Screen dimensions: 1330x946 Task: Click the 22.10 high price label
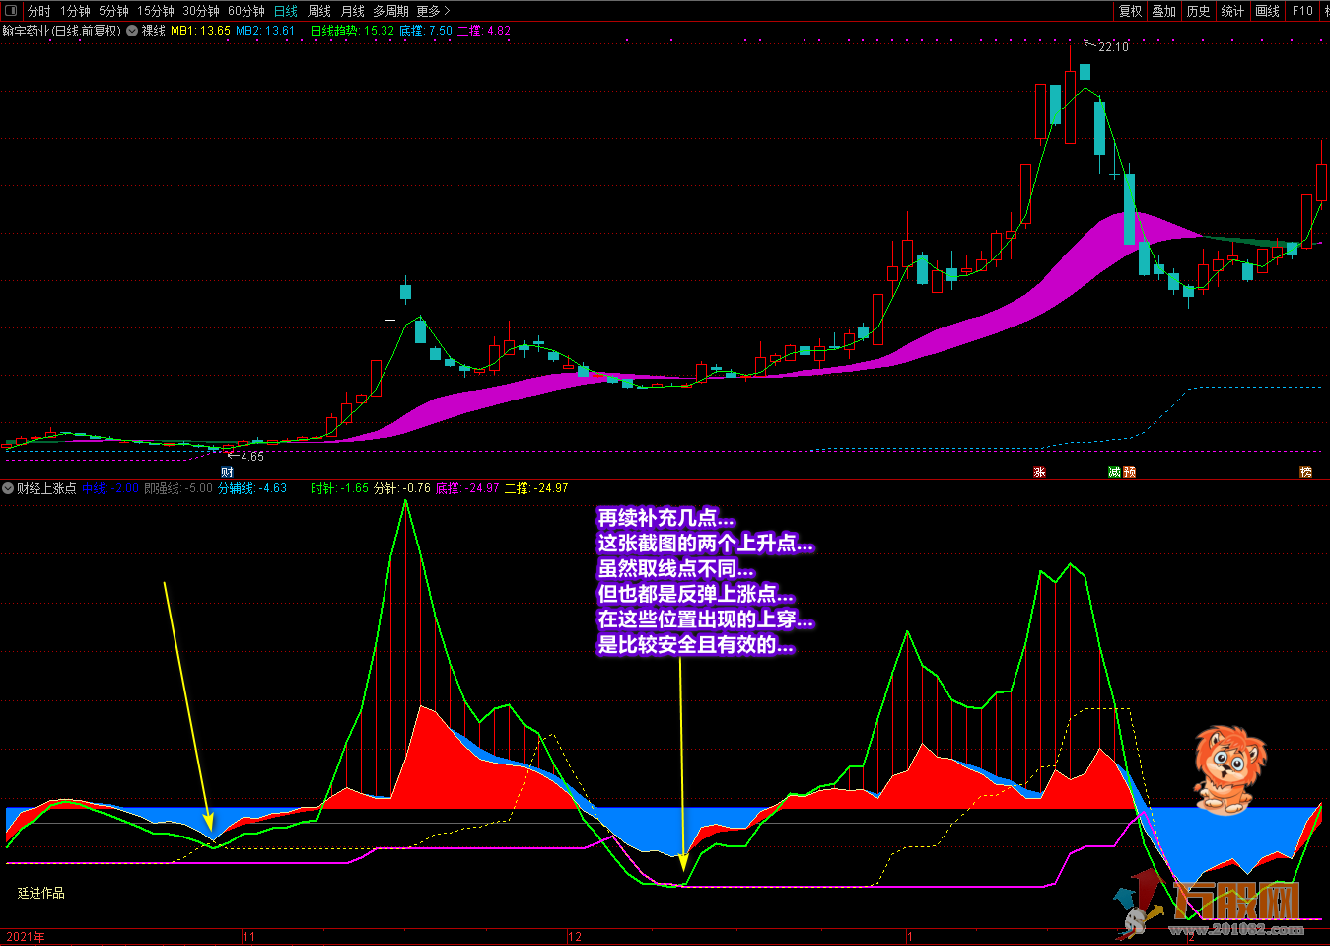[x=1113, y=46]
